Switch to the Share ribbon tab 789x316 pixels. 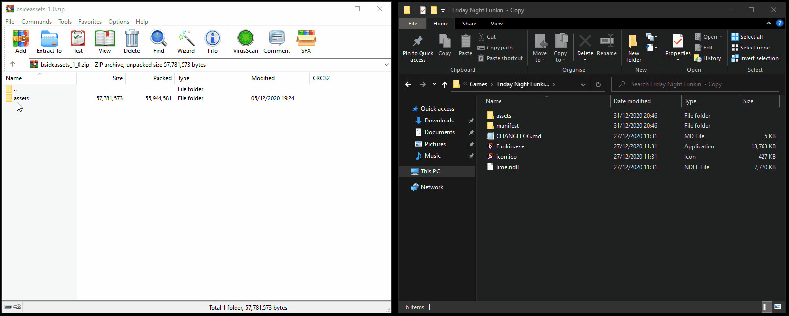(x=469, y=24)
